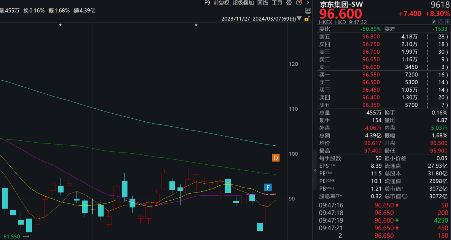
Task: Select the 买五 bid price 96.350
Action: [x=371, y=105]
